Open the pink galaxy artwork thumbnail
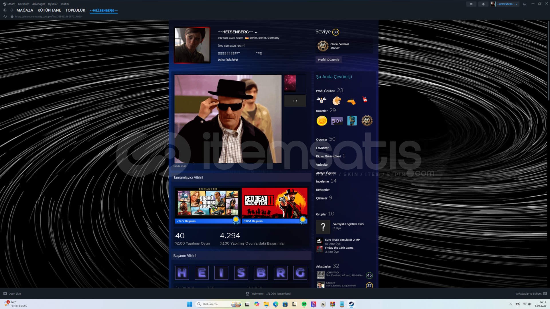Image resolution: width=550 pixels, height=309 pixels. pyautogui.click(x=290, y=83)
